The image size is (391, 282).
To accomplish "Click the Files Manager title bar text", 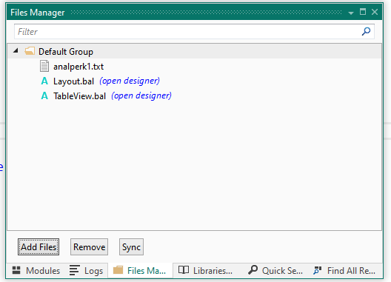I will [38, 13].
